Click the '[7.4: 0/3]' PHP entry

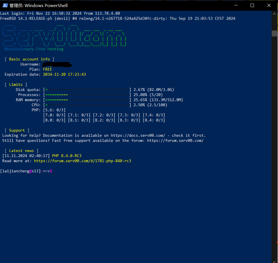pyautogui.click(x=154, y=115)
